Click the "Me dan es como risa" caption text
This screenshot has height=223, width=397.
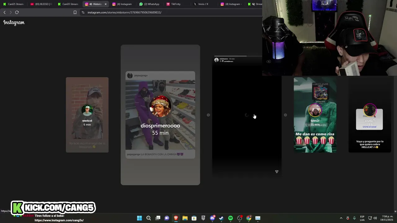pos(315,134)
